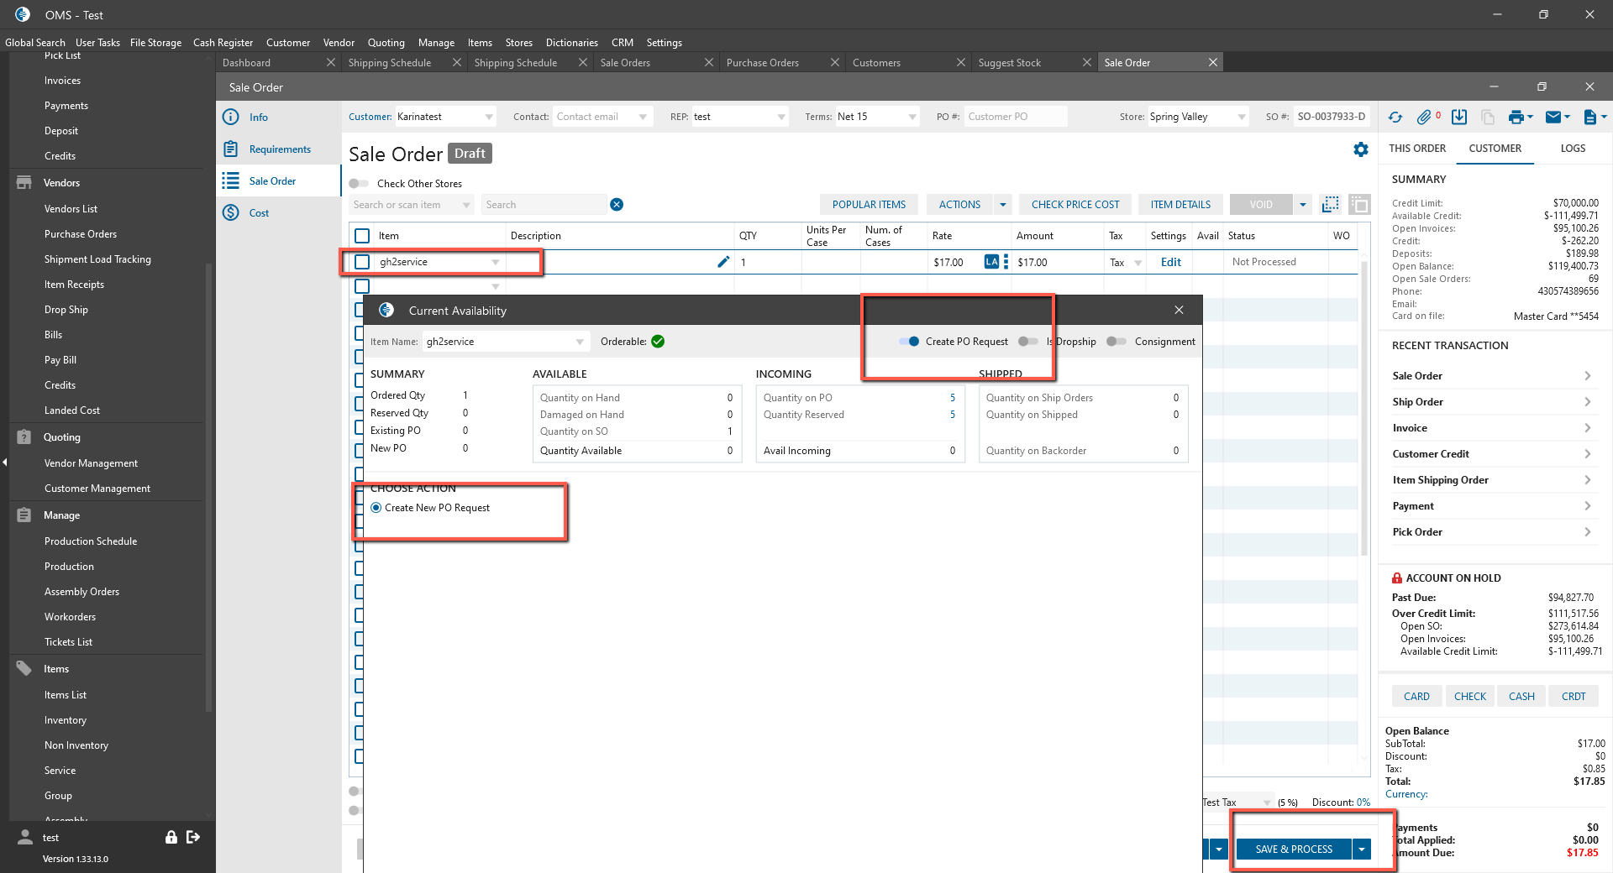Click the Search text field
Screen dimensions: 1613x873
543,205
